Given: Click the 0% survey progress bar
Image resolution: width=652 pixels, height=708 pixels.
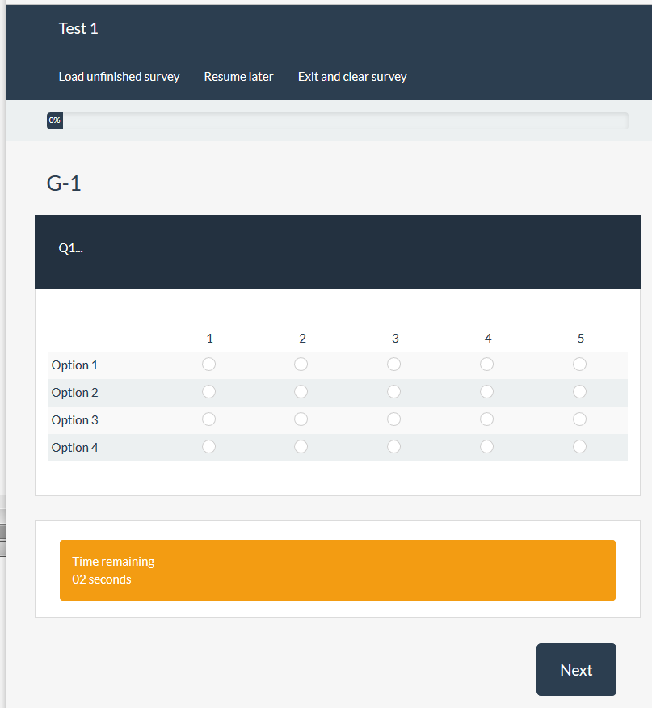Looking at the screenshot, I should (x=337, y=120).
